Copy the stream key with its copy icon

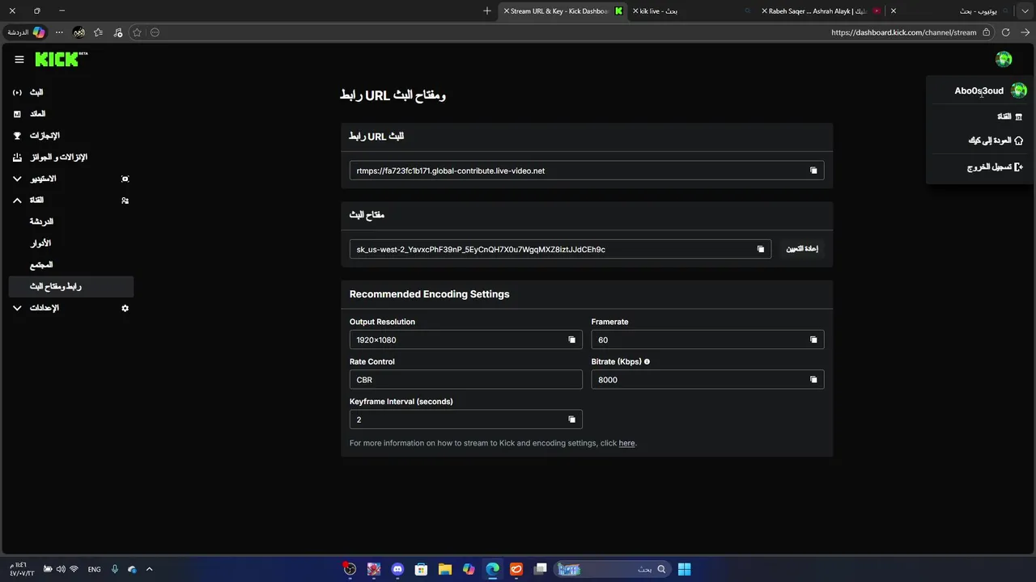(760, 249)
